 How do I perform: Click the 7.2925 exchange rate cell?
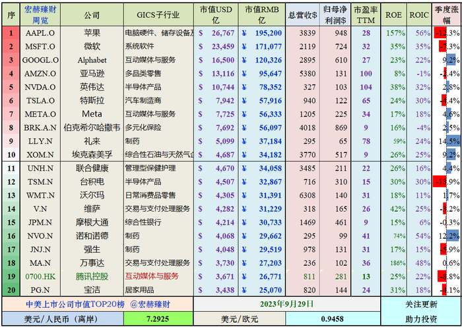coord(158,318)
